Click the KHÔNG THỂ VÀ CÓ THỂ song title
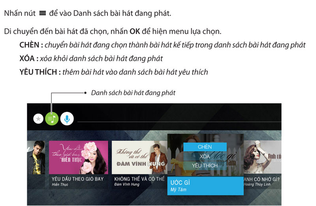This screenshot has height=206, width=316. 139,179
